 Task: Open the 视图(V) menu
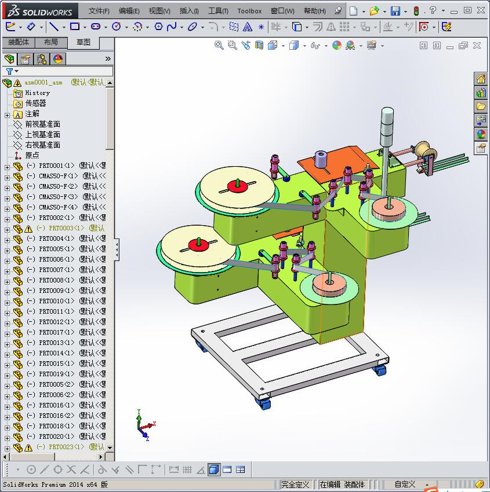(x=159, y=11)
